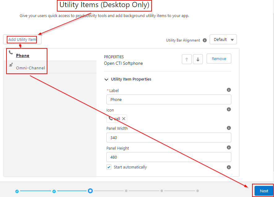Click the Label text field
The image size is (274, 197).
pos(169,99)
